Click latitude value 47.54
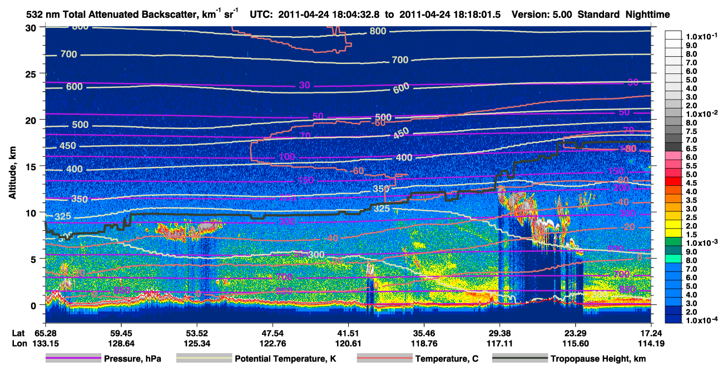This screenshot has height=371, width=723. tap(273, 333)
